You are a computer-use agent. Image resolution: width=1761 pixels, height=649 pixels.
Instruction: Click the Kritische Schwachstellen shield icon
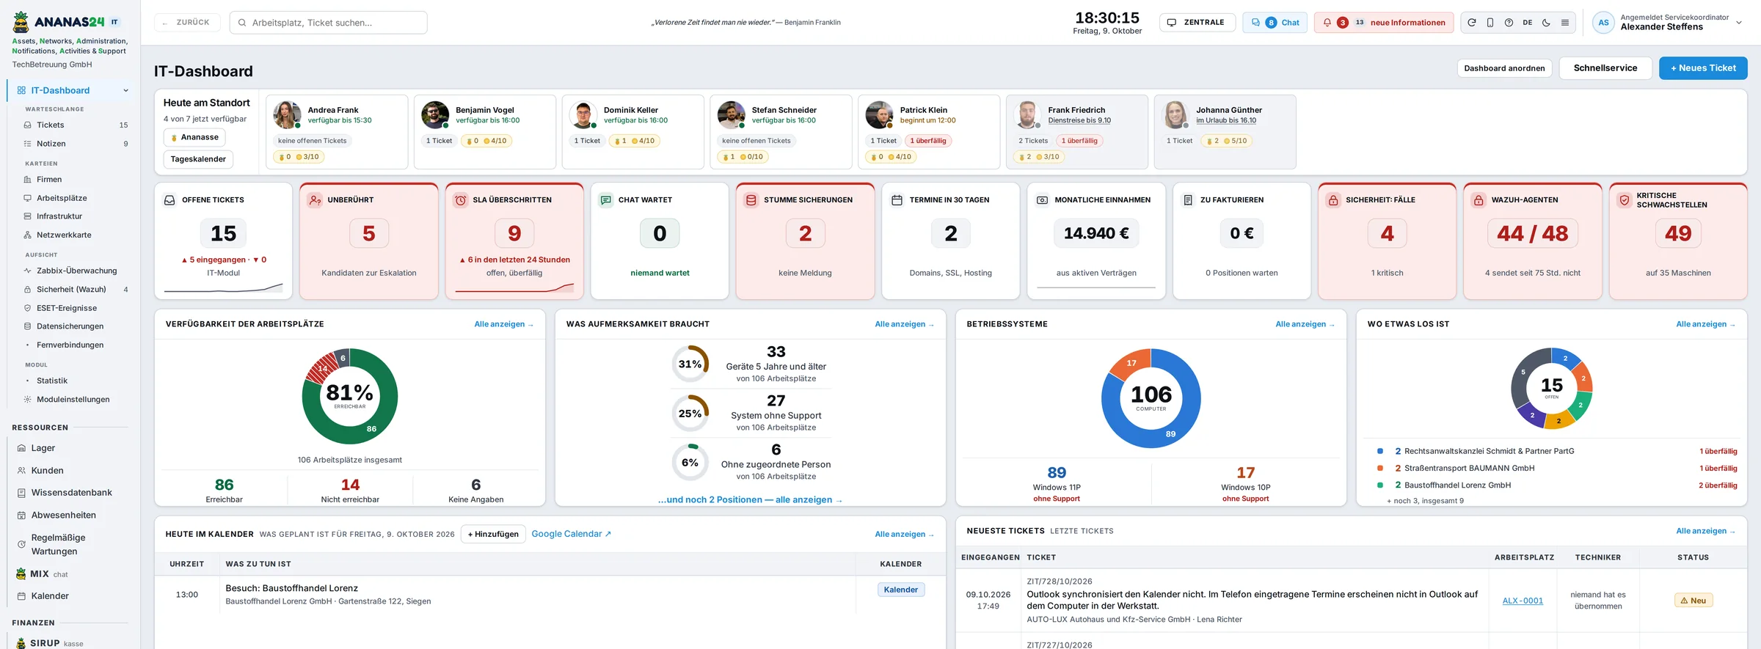point(1624,200)
